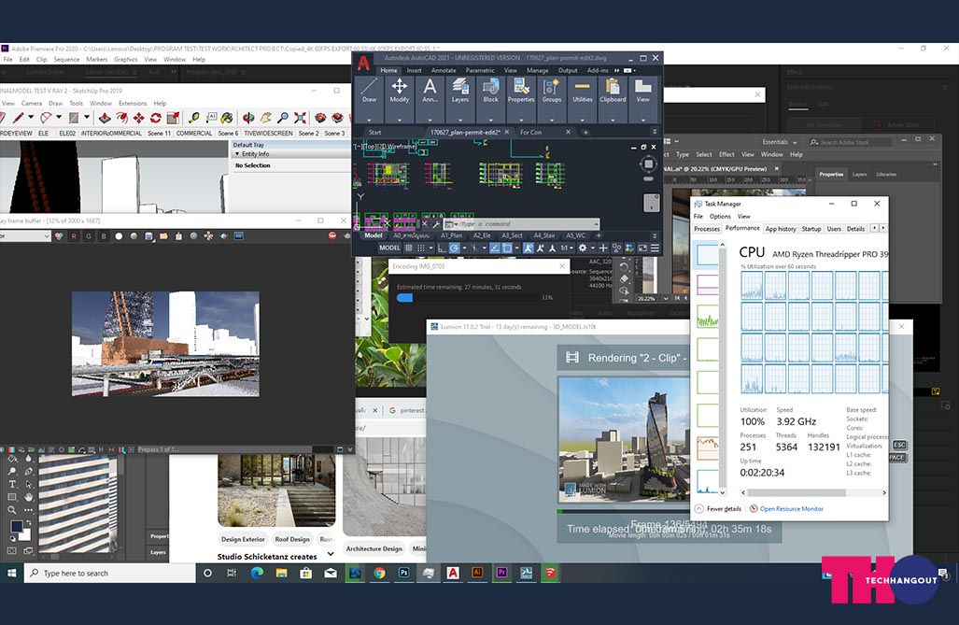The width and height of the screenshot is (959, 625).
Task: Open the 20.22% zoom dropdown in Illustrator
Action: pyautogui.click(x=666, y=298)
